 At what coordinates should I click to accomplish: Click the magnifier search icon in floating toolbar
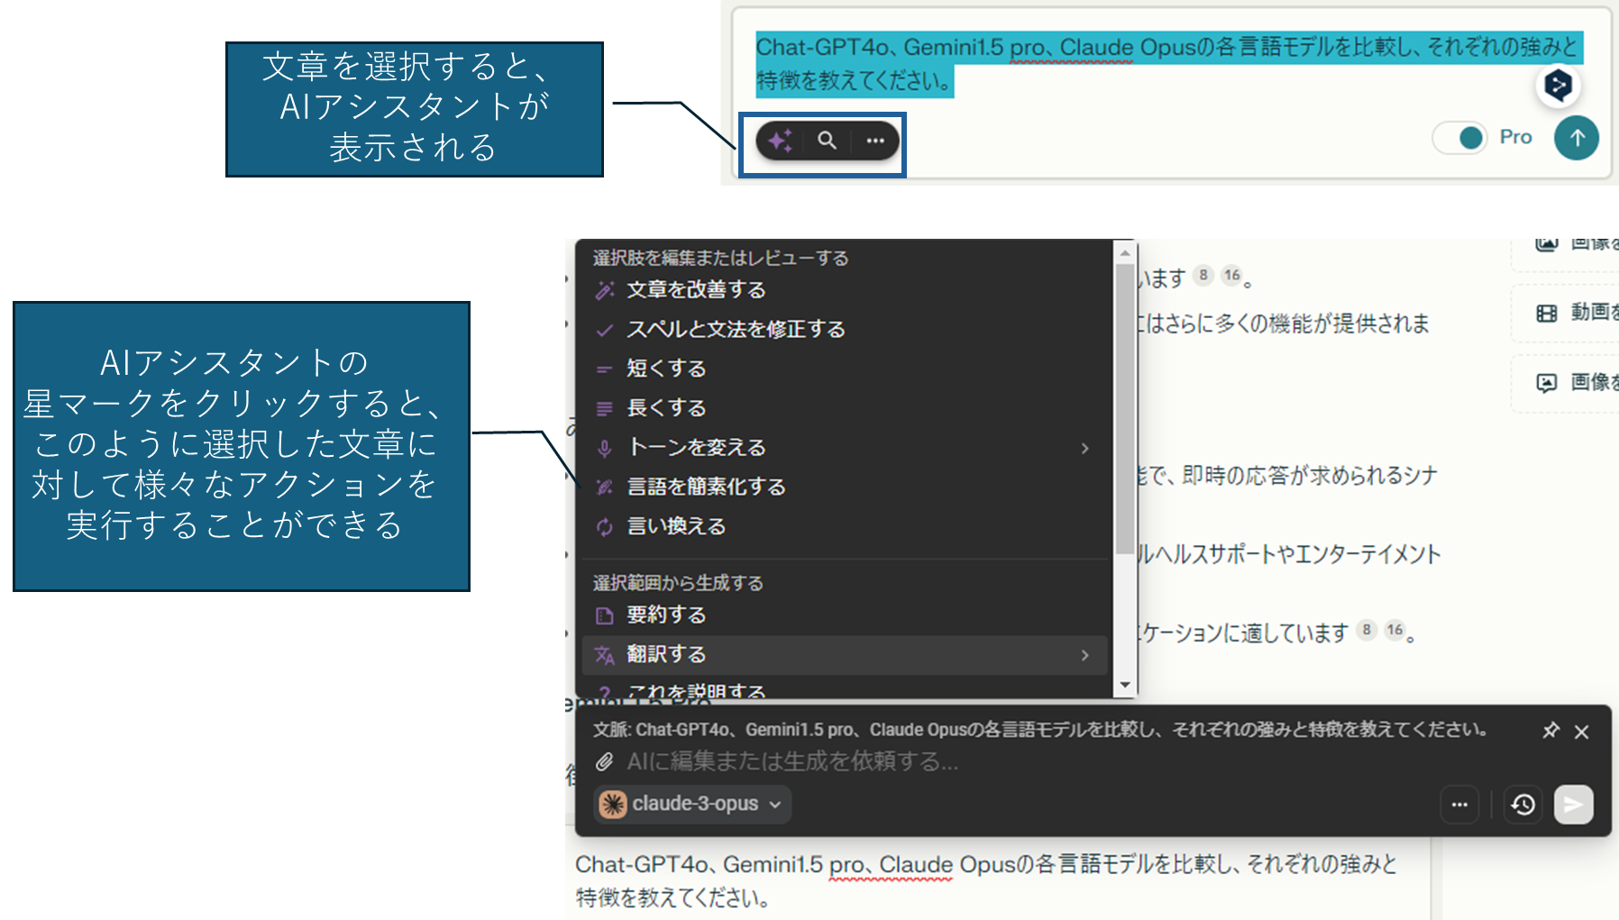(827, 141)
